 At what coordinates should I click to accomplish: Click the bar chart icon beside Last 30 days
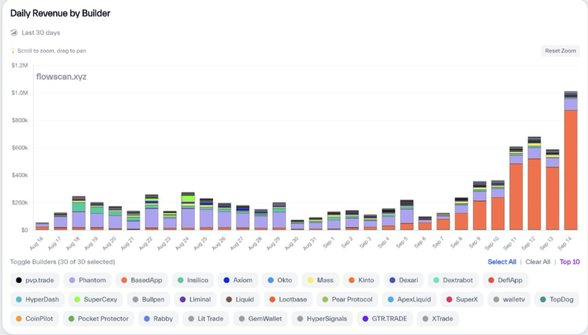tap(14, 33)
